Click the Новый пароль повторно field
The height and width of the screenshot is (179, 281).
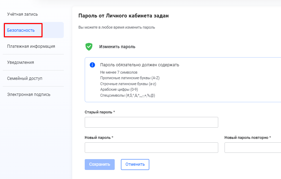[x=253, y=148]
